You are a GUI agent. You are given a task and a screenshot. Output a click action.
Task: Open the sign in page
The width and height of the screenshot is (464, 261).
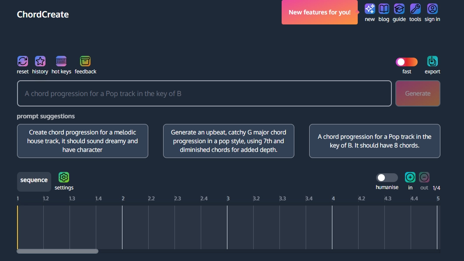[432, 8]
